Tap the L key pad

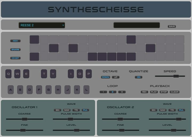[86, 90]
